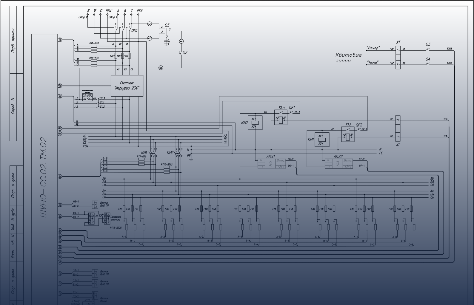Image resolution: width=474 pixels, height=305 pixels.
Task: Click the "Перв. примен." title-block cell
Action: pos(13,41)
